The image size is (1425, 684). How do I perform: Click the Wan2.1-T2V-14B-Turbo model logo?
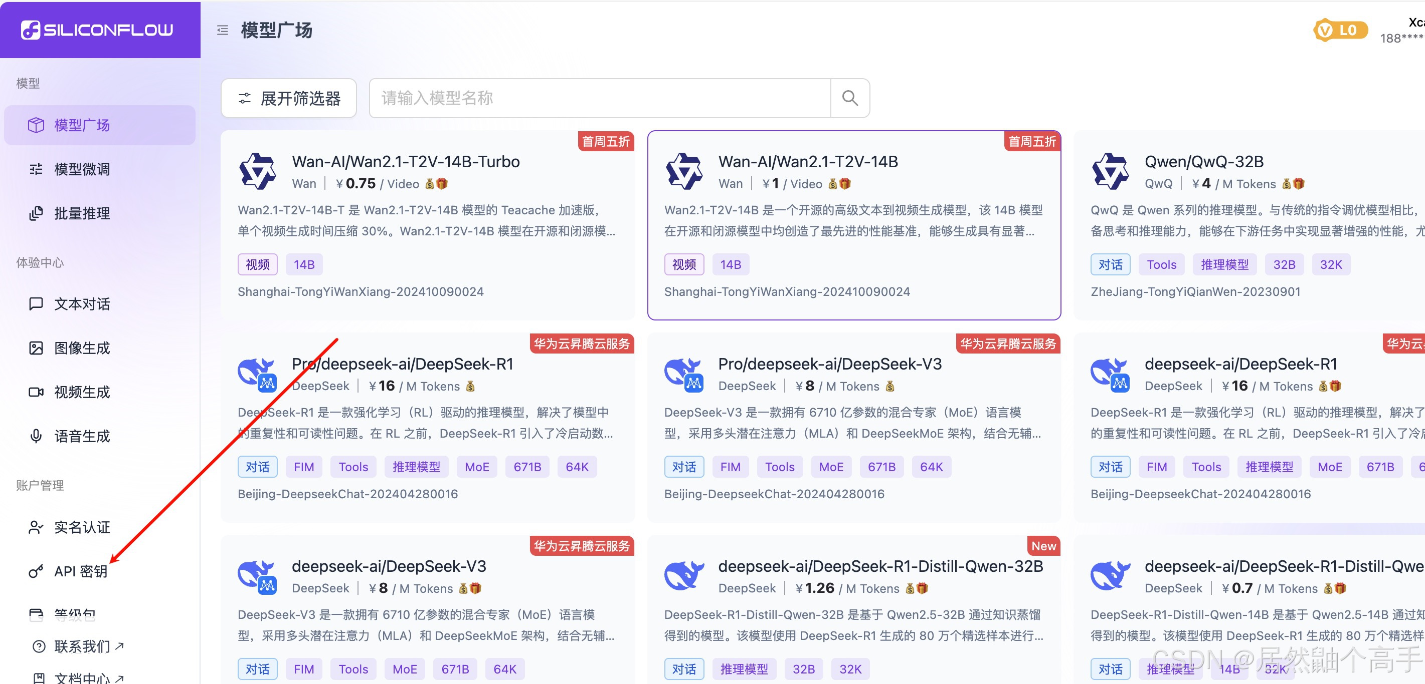tap(257, 171)
